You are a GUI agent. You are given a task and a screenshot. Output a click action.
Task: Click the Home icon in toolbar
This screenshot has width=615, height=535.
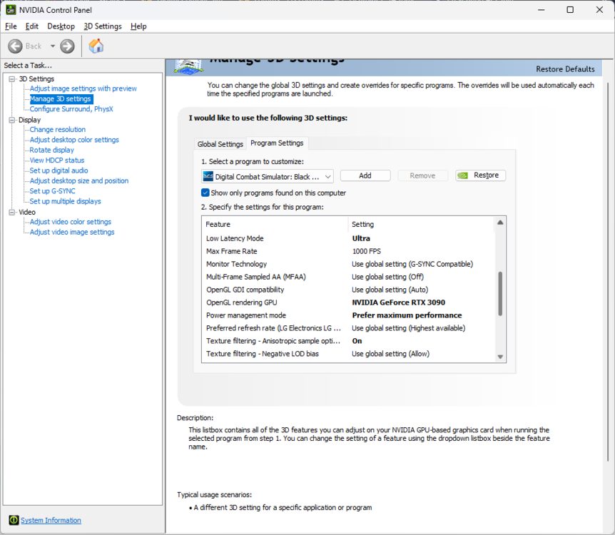pyautogui.click(x=96, y=46)
